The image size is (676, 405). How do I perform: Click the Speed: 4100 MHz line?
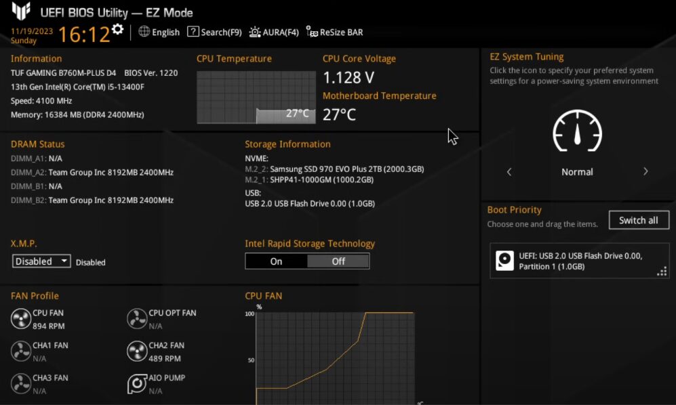(x=41, y=101)
